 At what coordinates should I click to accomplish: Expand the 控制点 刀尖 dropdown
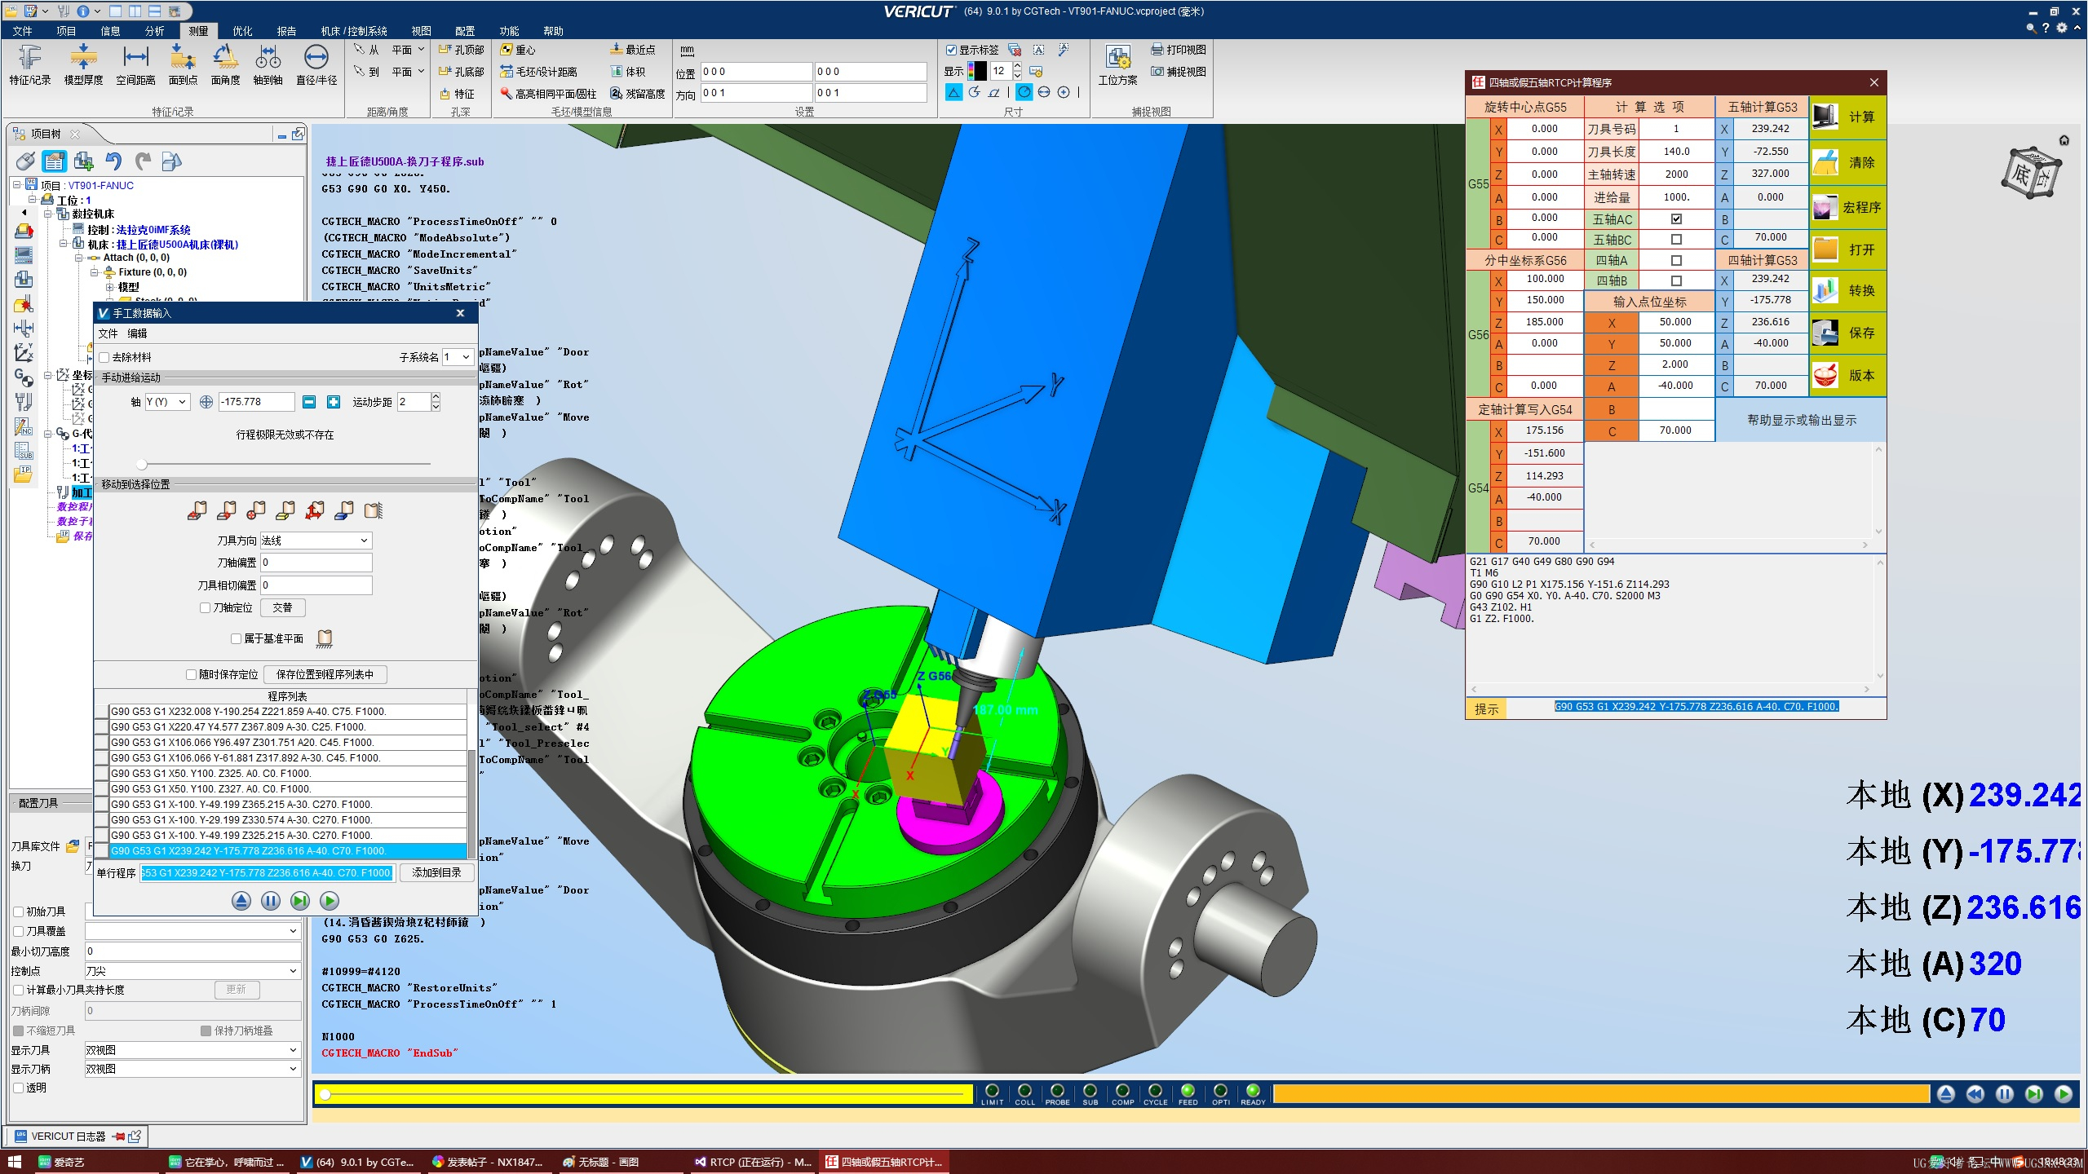(x=192, y=971)
